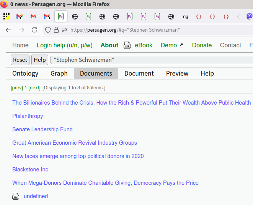
Task: Open Login help (u/n, p/w)
Action: pos(65,45)
